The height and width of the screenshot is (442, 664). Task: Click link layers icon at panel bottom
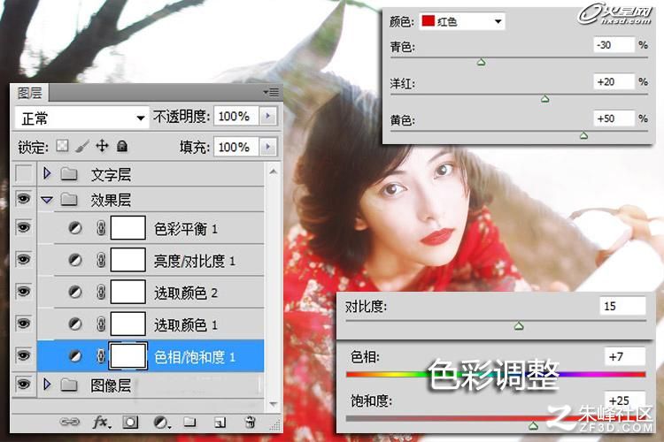pyautogui.click(x=70, y=422)
